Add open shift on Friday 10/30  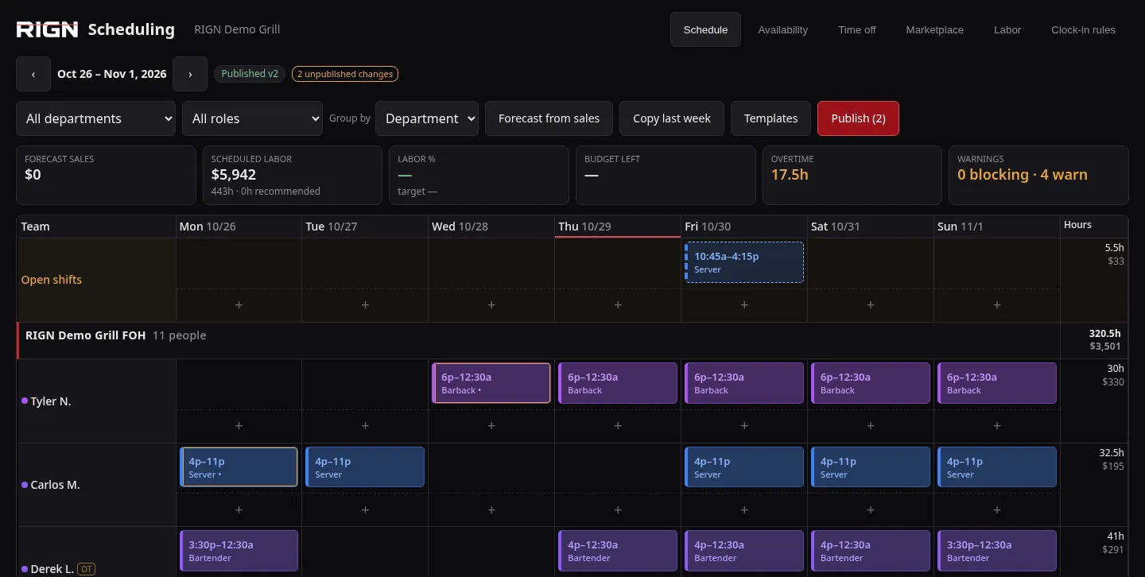tap(744, 305)
